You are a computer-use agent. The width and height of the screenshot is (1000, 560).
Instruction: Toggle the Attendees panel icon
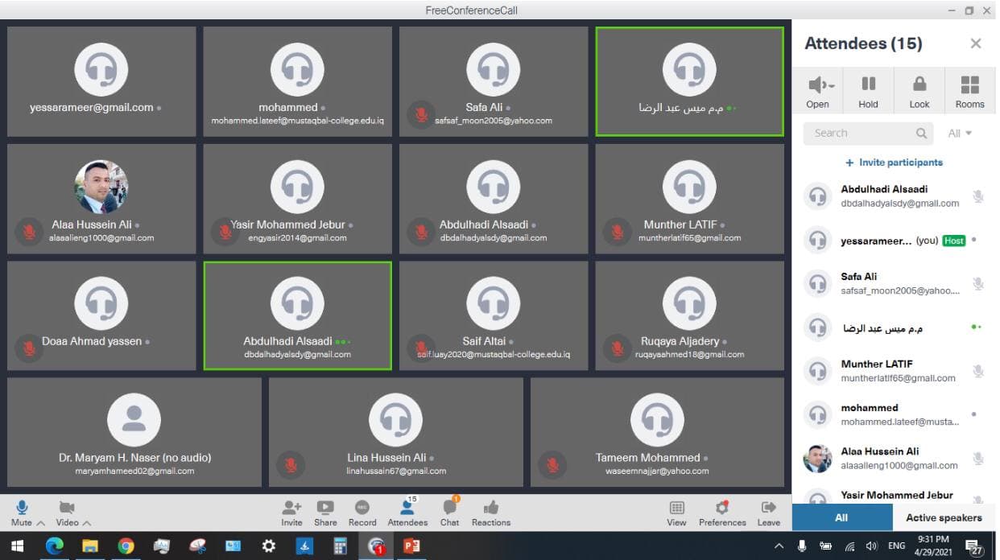tap(407, 508)
